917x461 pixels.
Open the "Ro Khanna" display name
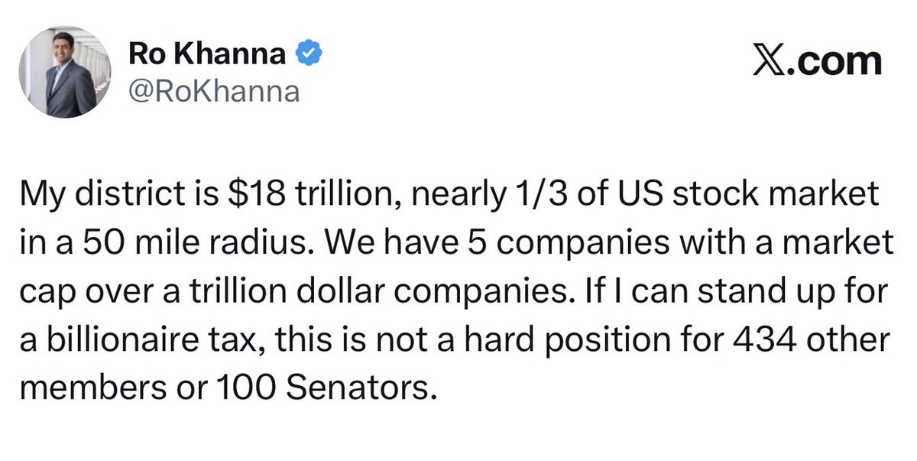pos(209,56)
